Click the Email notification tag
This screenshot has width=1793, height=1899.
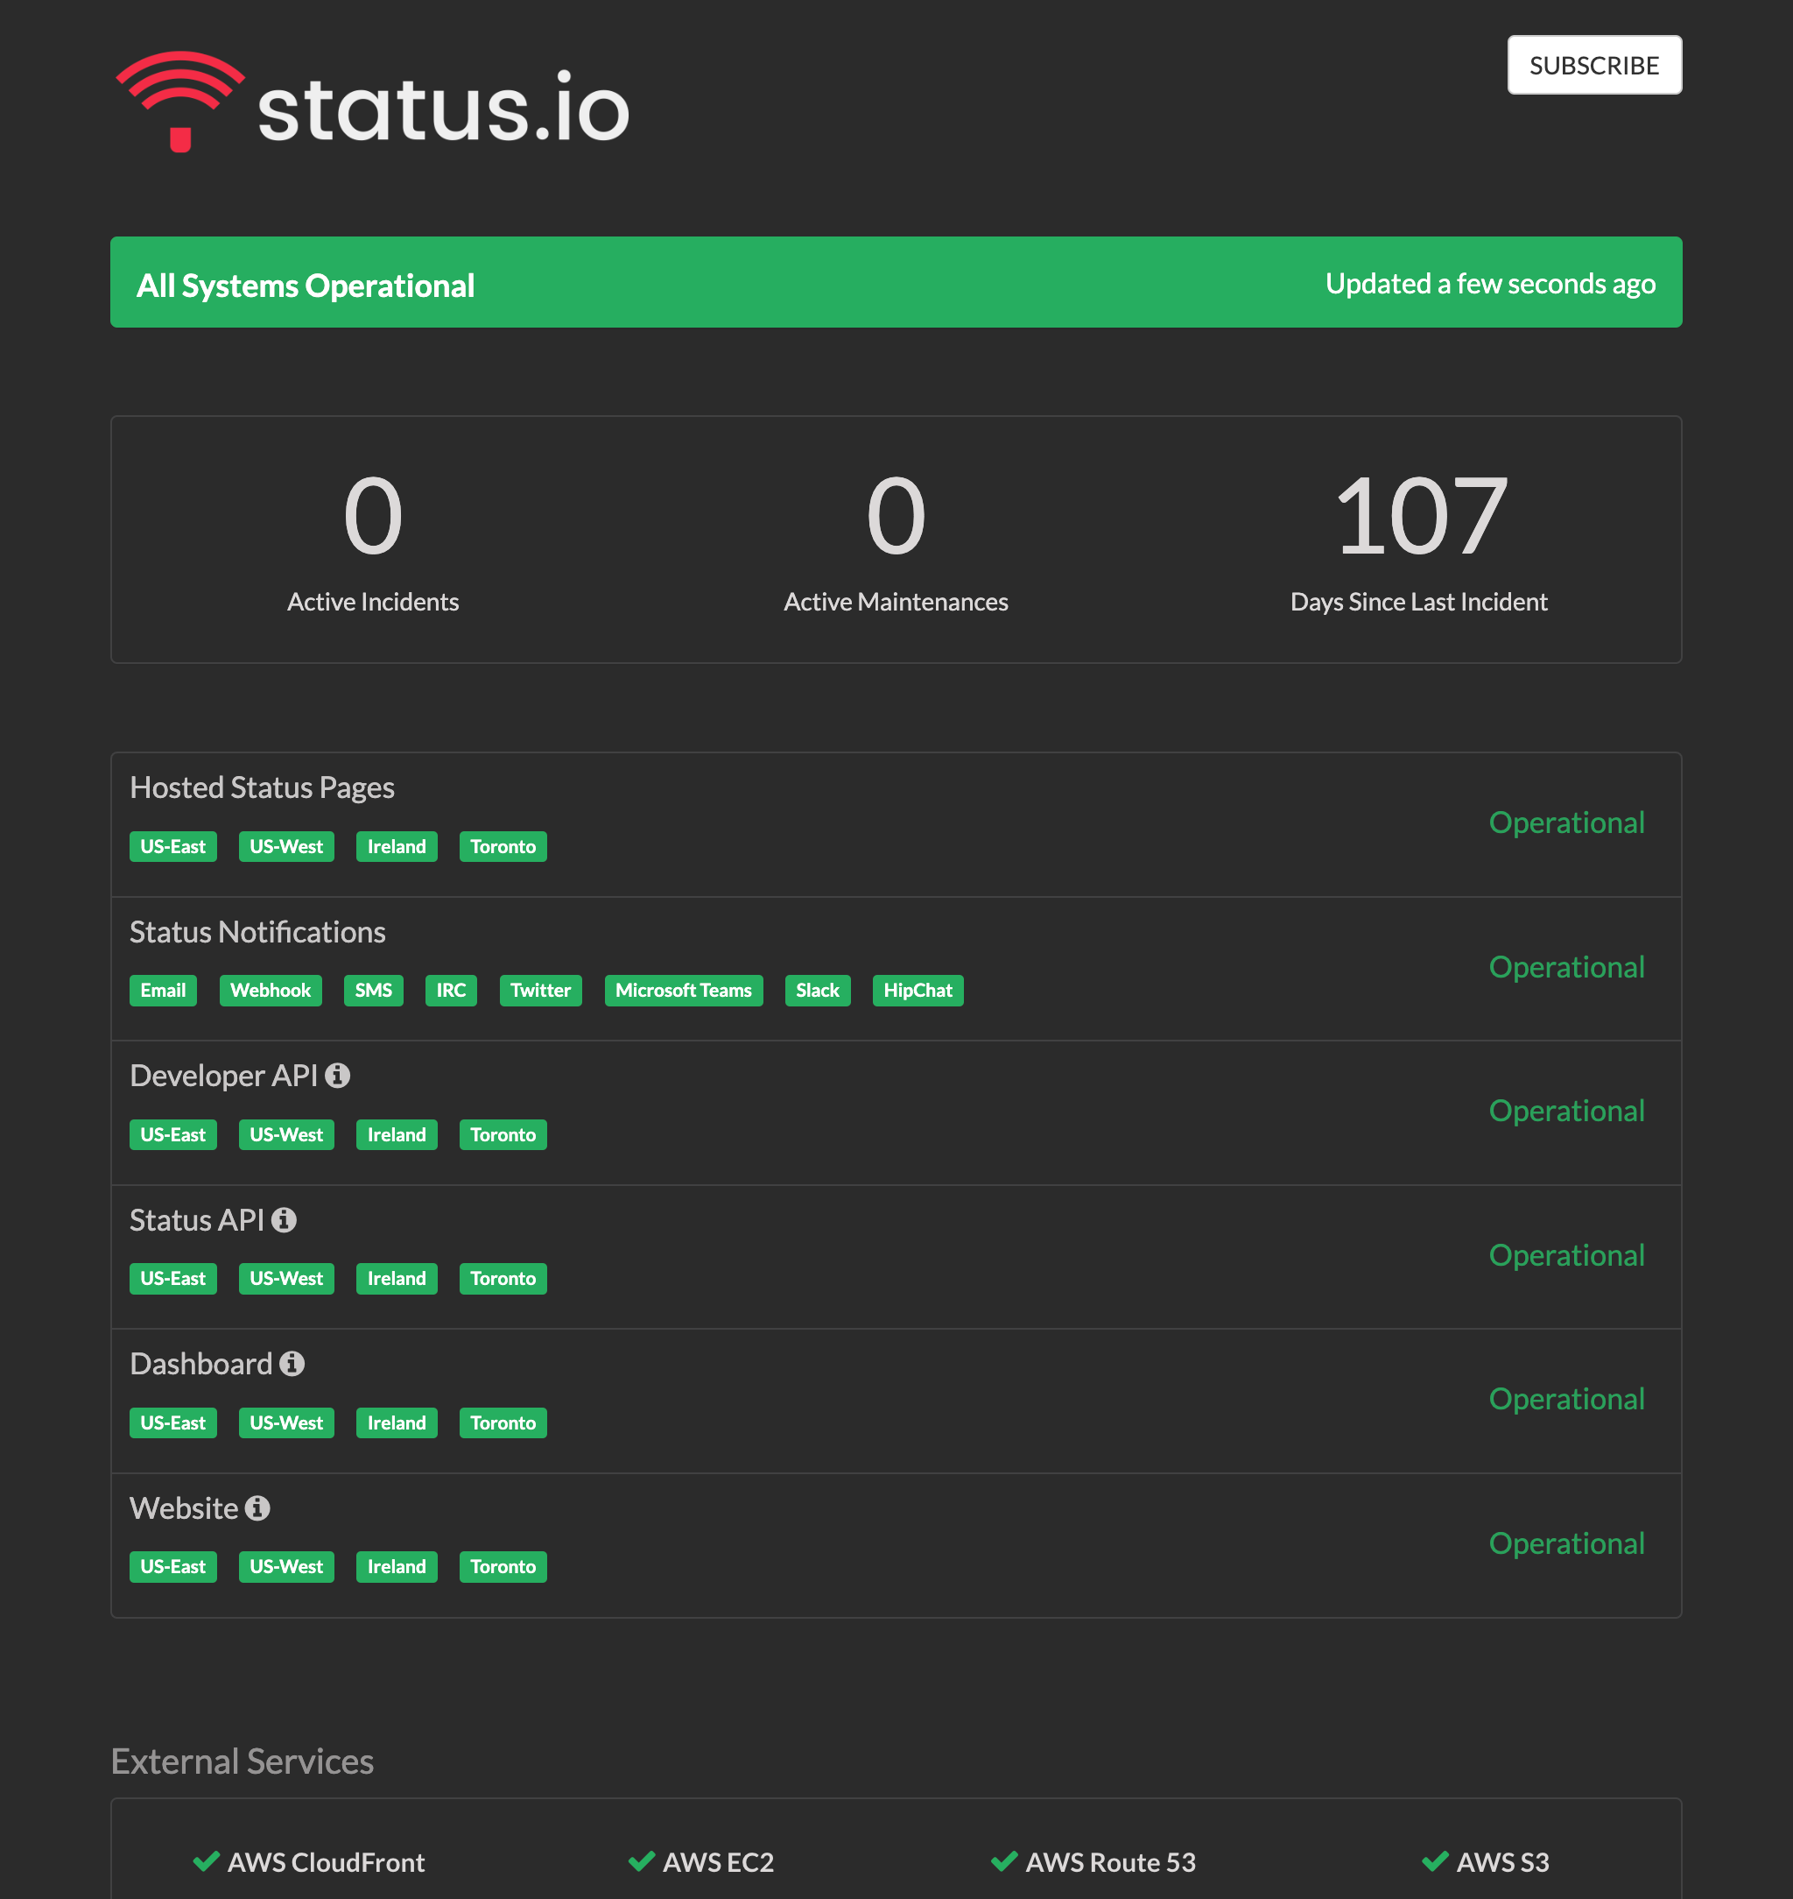click(164, 991)
